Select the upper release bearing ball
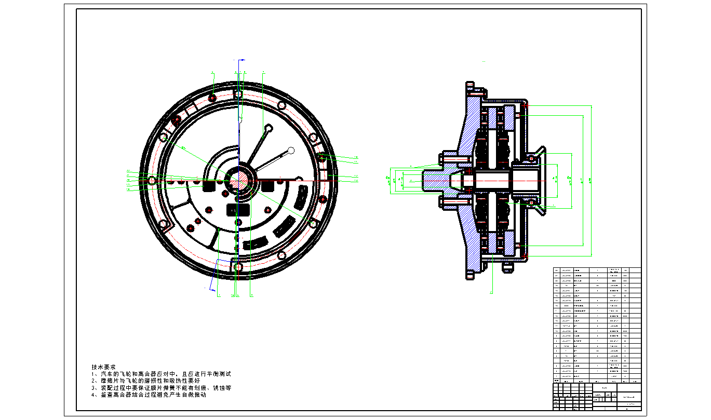The image size is (711, 420). [x=531, y=158]
